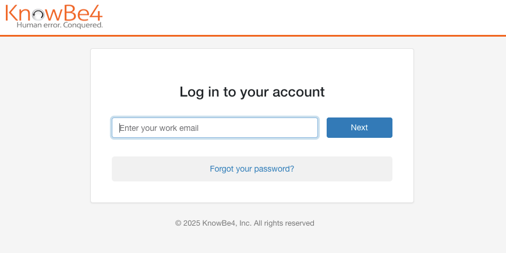Click the word 'account' in the heading
The width and height of the screenshot is (506, 253).
click(299, 92)
